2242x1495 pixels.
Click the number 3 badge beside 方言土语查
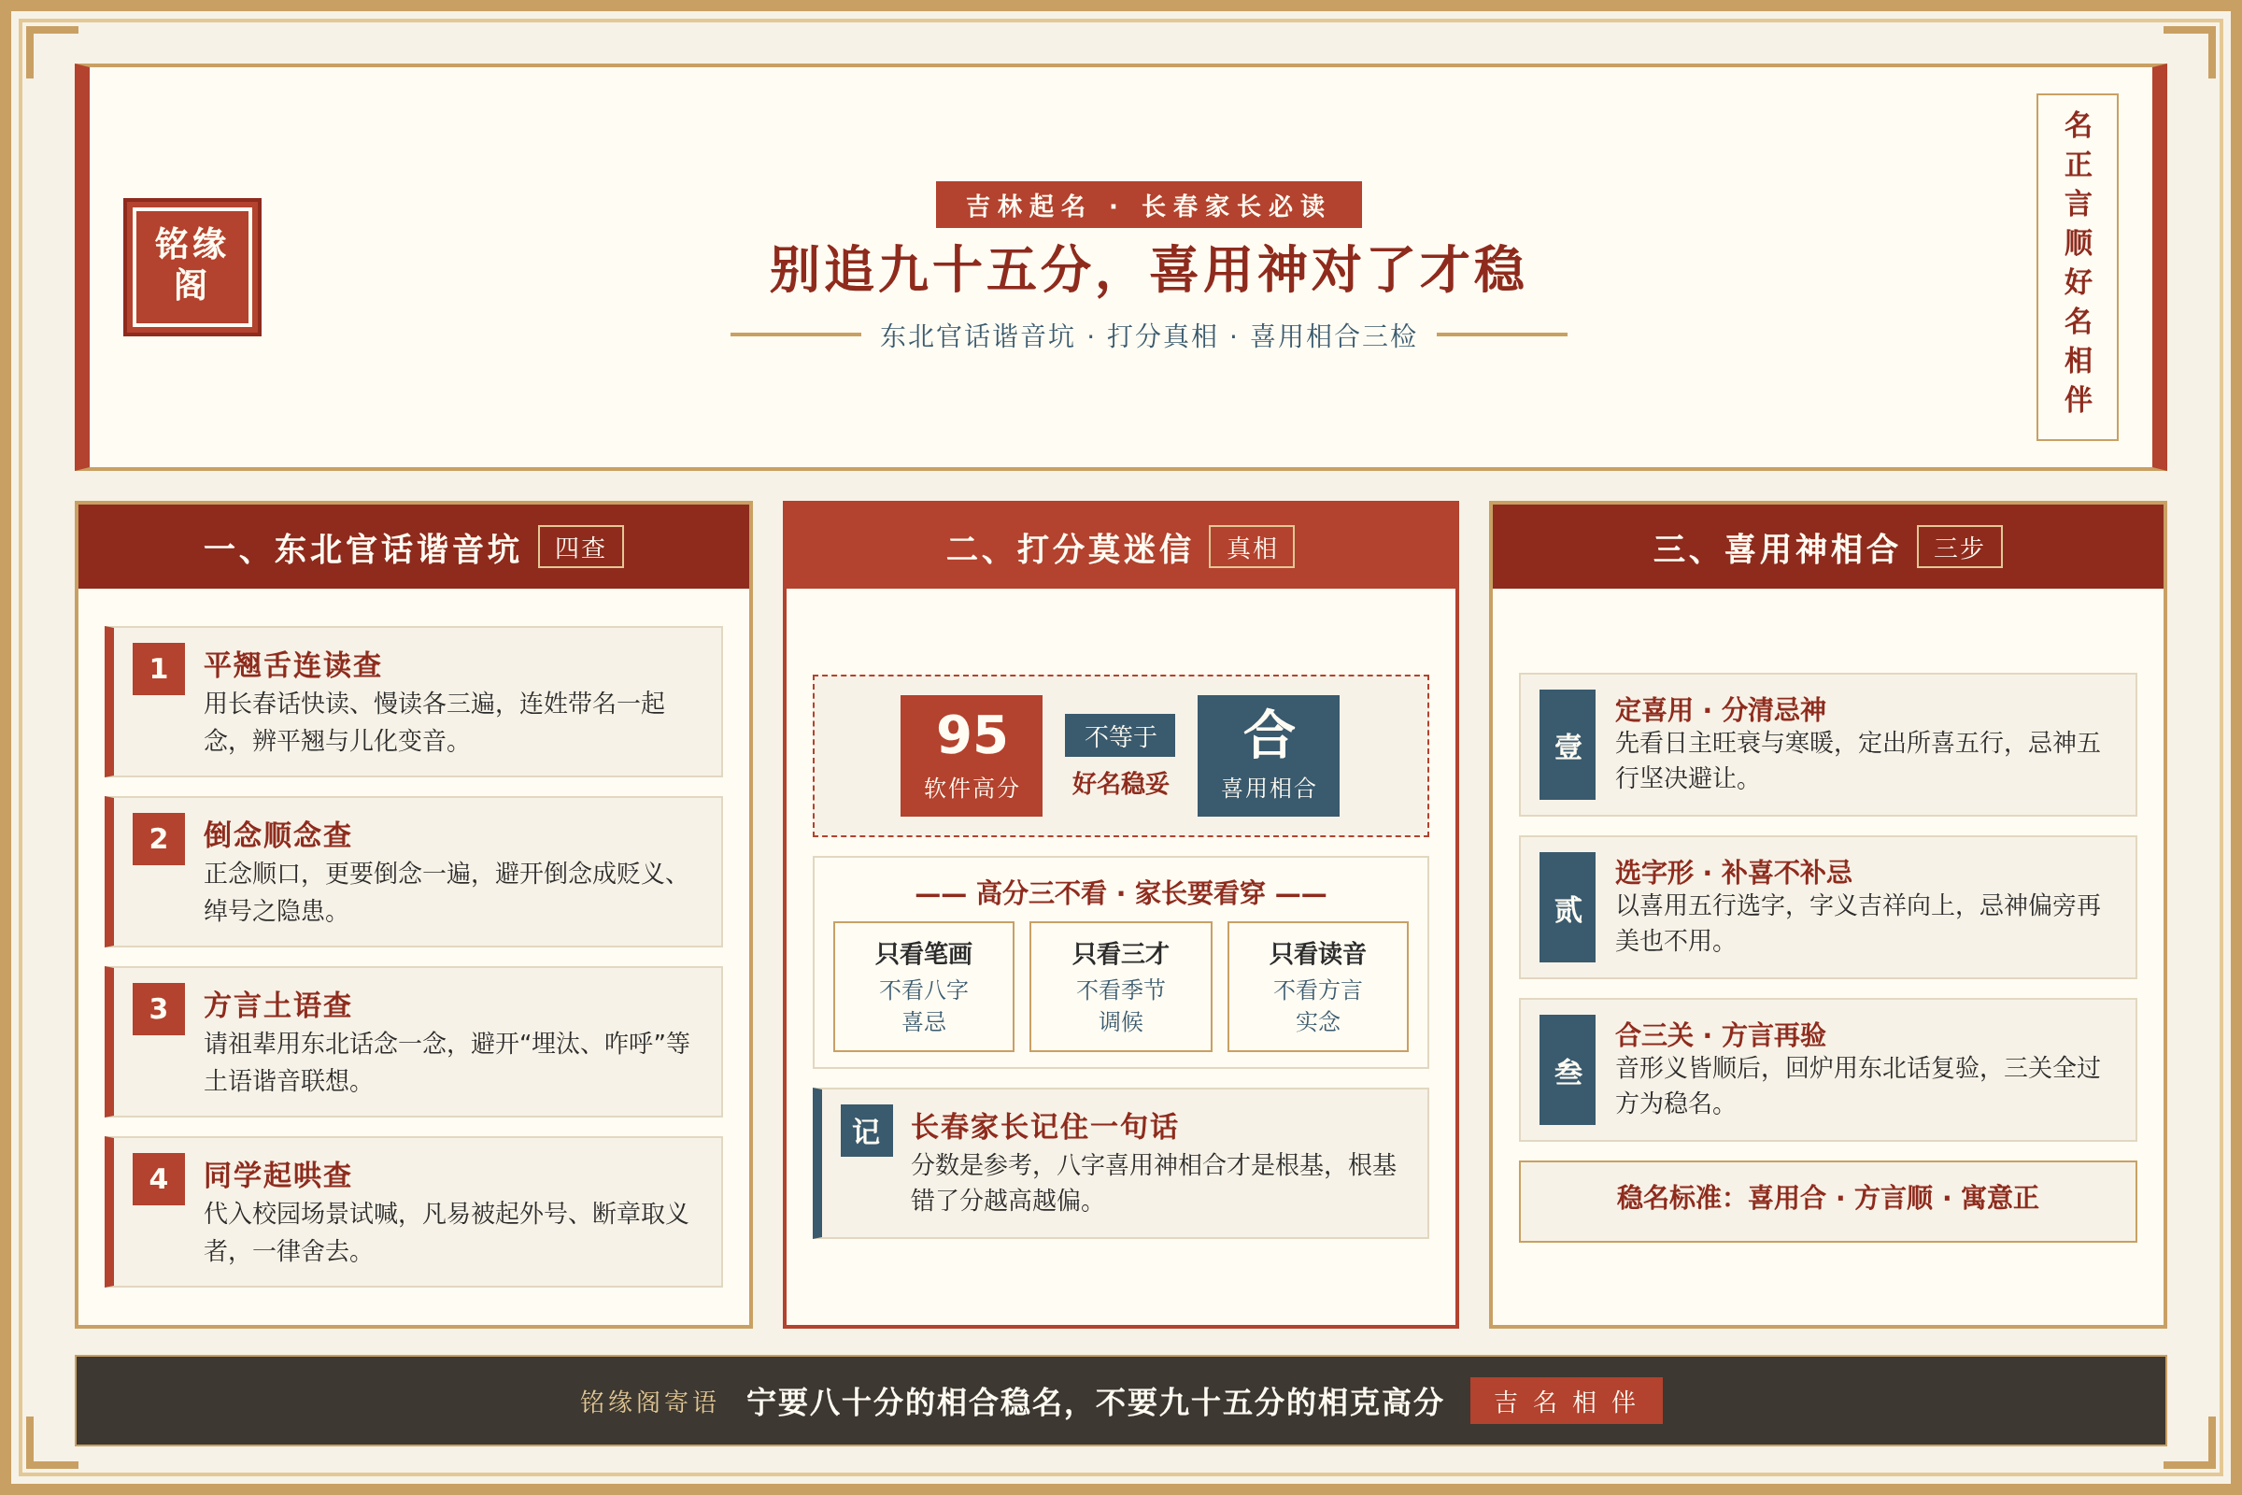point(158,1009)
